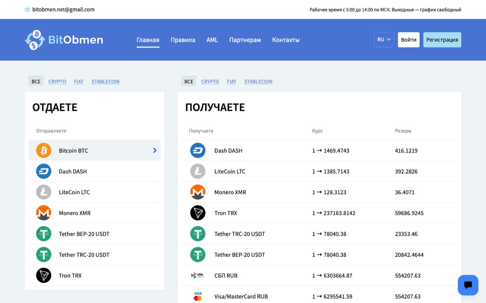Screen dimensions: 486x303
Task: Select Monero XMR in Отдаете list
Action: (95, 213)
